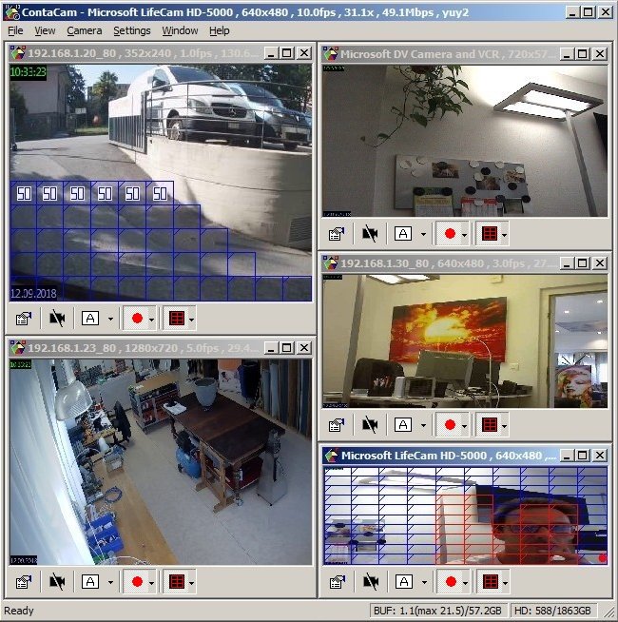Open record dropdown arrow in 192.168.1.23_80 toolbar
The width and height of the screenshot is (618, 622).
[x=151, y=583]
